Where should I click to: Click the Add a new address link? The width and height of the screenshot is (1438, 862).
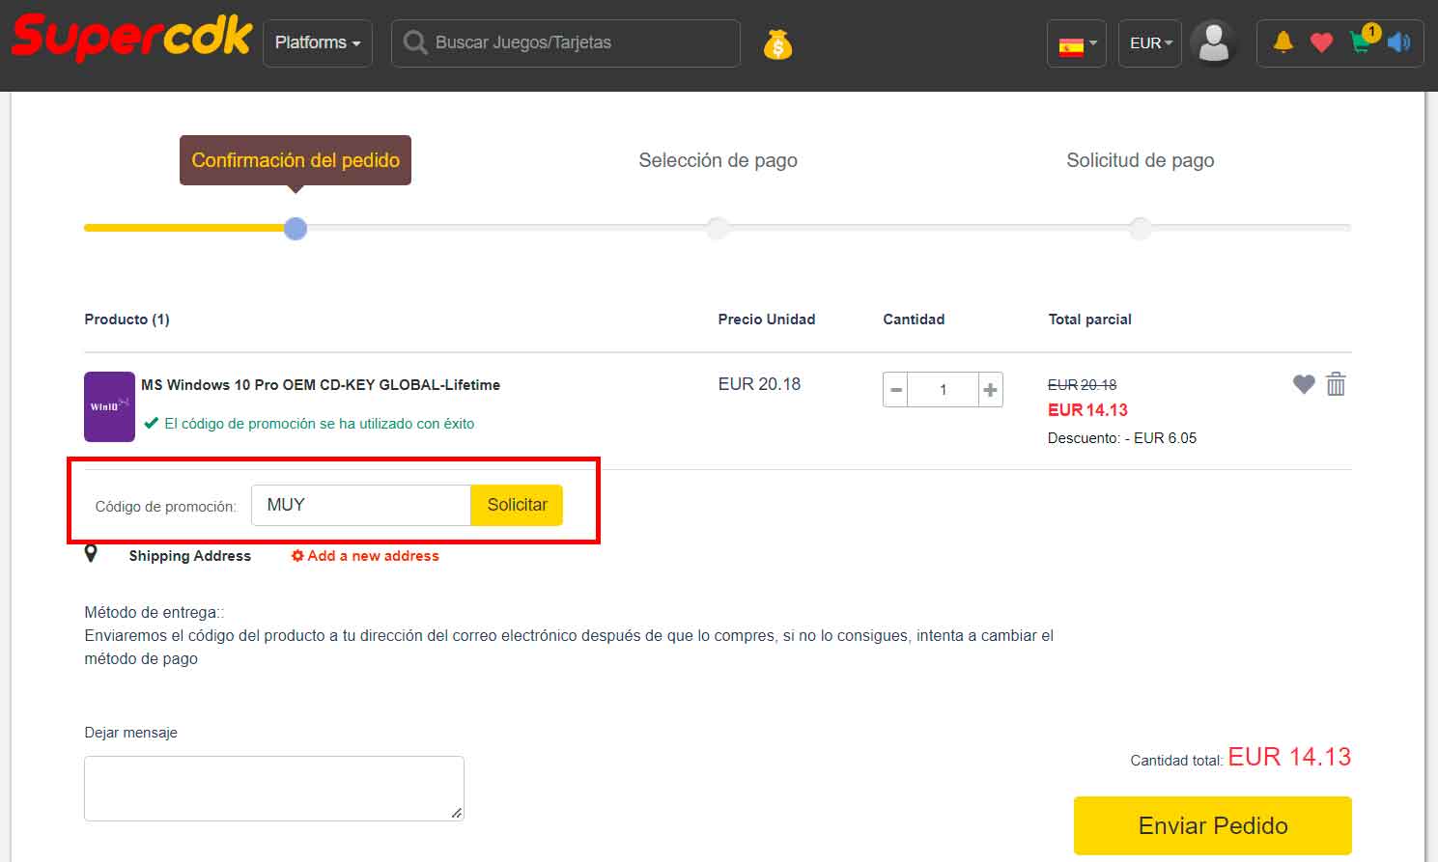365,556
